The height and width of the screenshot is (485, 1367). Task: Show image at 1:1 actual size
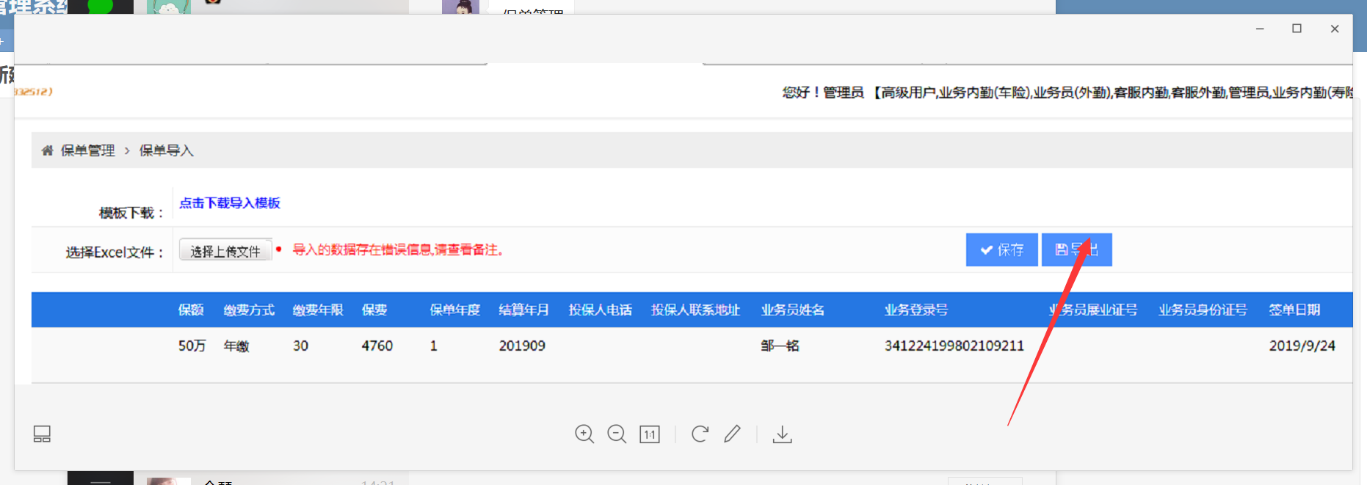(650, 434)
